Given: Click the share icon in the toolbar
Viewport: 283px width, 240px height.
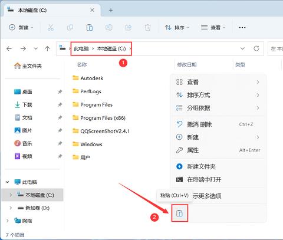Looking at the screenshot, I should (129, 28).
